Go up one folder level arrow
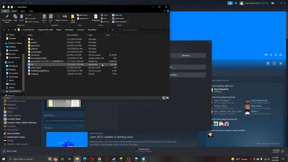Screen dimensions: 288x162 (15, 30)
